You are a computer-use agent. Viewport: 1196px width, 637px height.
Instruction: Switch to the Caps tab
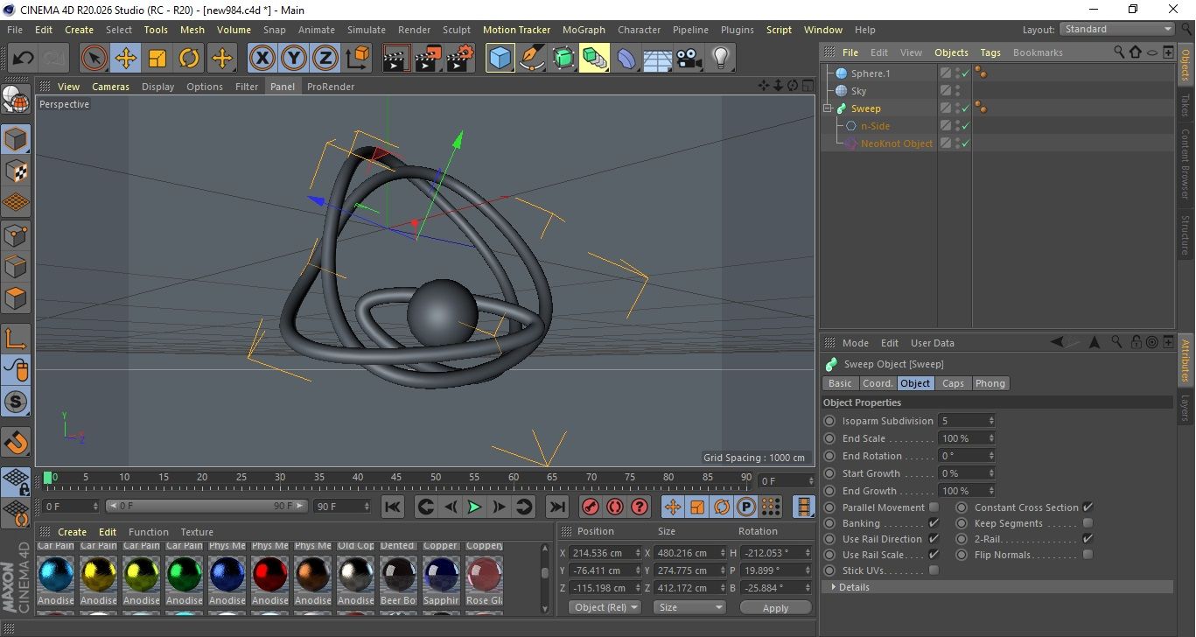point(953,383)
